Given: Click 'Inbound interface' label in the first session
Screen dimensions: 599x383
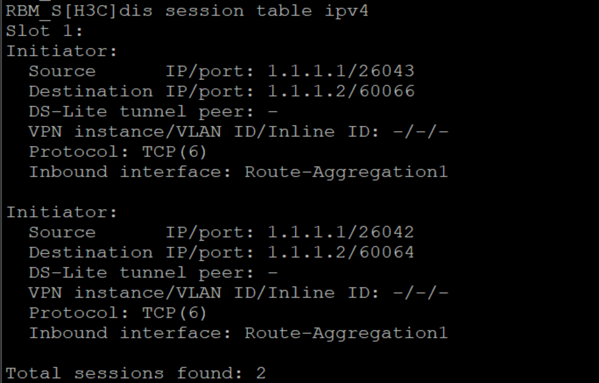Looking at the screenshot, I should pyautogui.click(x=130, y=172).
